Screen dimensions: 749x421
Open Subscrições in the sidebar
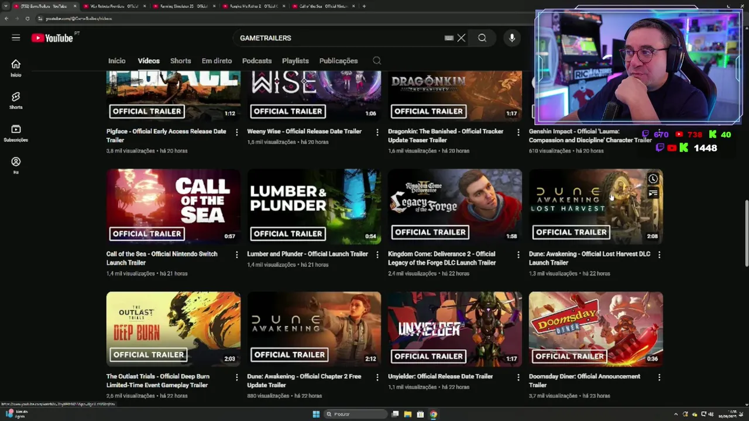click(x=16, y=133)
